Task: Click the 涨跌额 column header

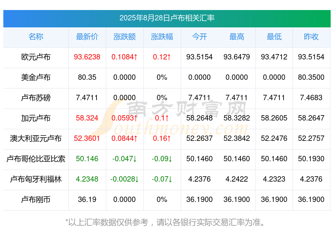Action: coord(125,37)
